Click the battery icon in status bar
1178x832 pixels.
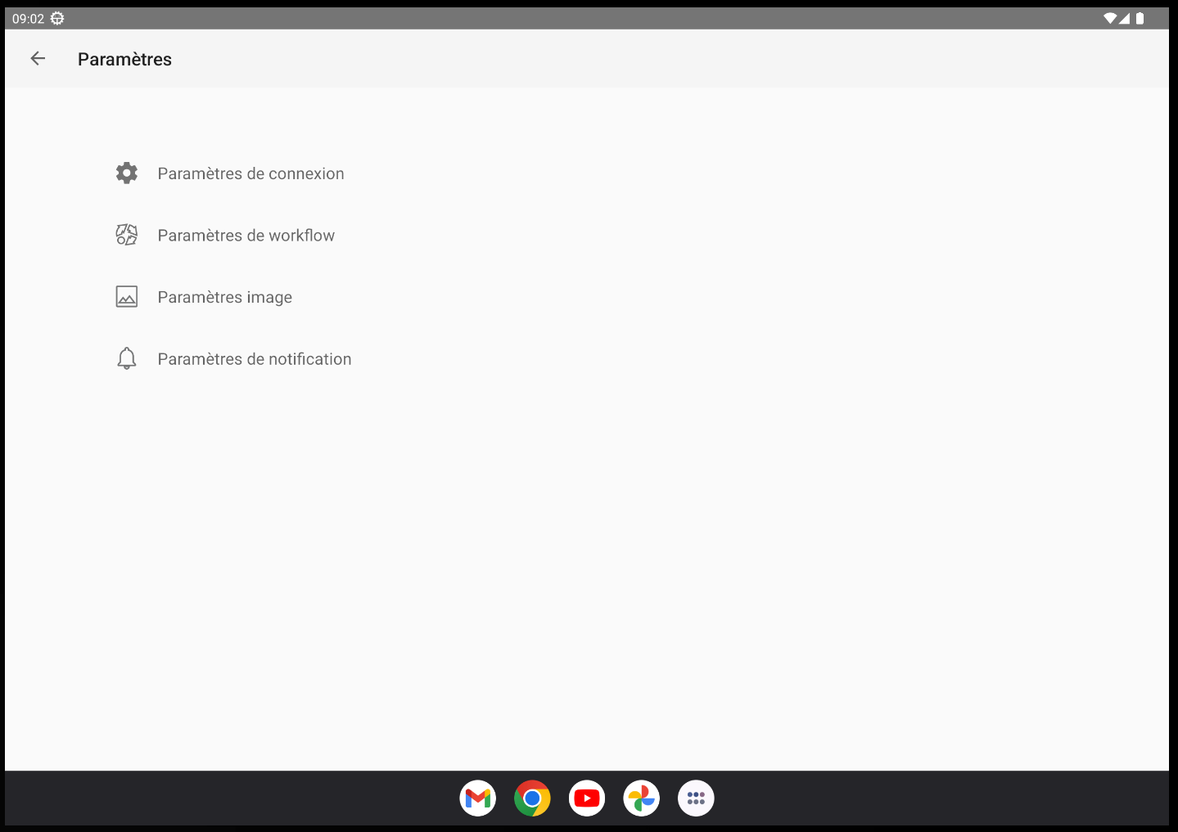1140,18
